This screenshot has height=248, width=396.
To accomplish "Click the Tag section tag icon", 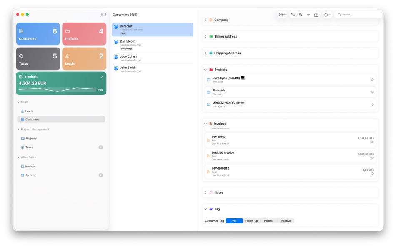I will point(211,209).
